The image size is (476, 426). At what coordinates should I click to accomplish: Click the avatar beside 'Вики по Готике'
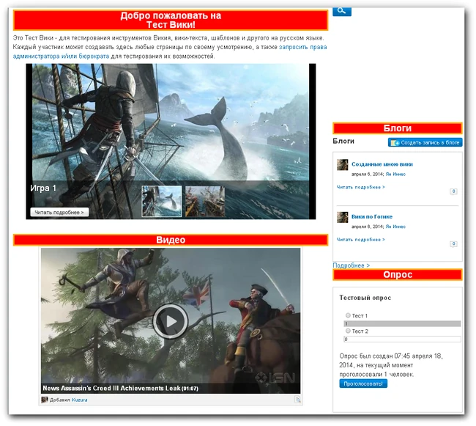click(x=343, y=217)
